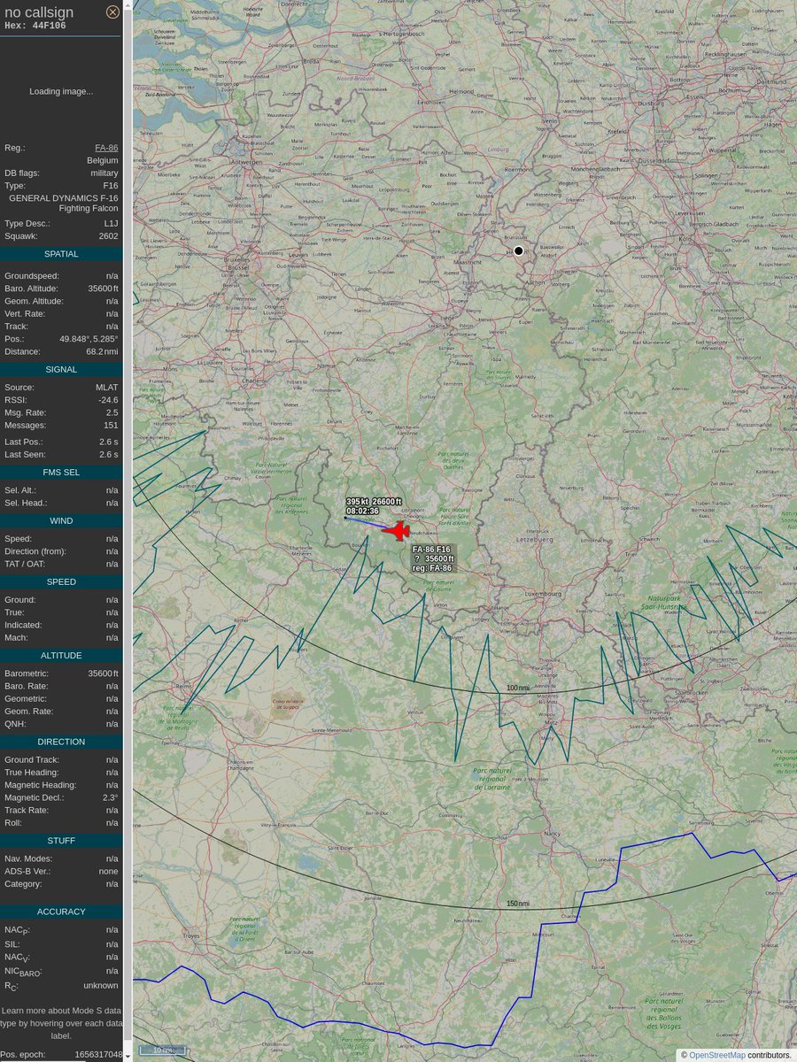Collapse the FMS SEL section
Viewport: 797px width, 1062px height.
pyautogui.click(x=61, y=472)
